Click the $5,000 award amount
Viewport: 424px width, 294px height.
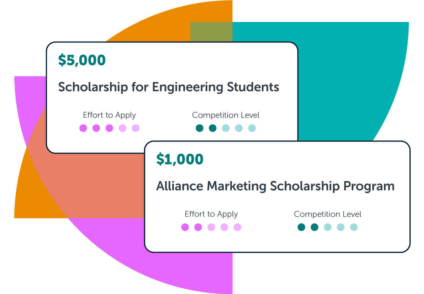click(82, 60)
